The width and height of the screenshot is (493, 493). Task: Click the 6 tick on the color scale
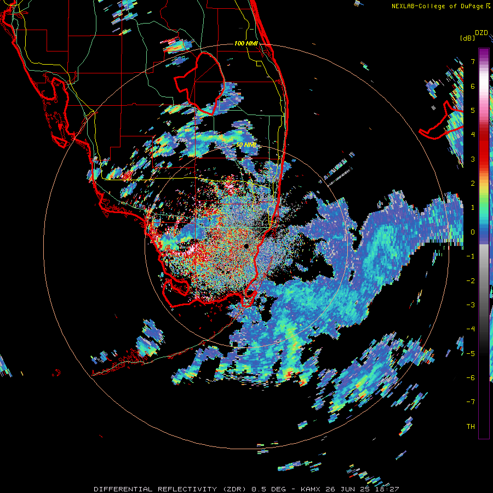point(473,86)
